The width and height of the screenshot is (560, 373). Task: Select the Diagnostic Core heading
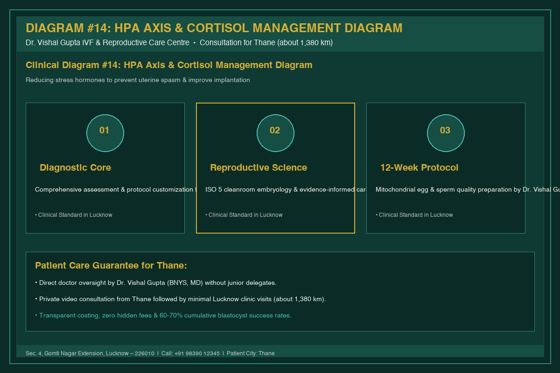tap(75, 167)
